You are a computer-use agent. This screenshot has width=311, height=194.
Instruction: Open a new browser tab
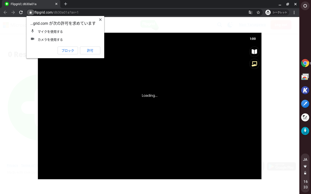point(66,4)
